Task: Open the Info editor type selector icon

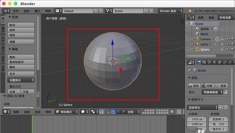Action: [6, 11]
